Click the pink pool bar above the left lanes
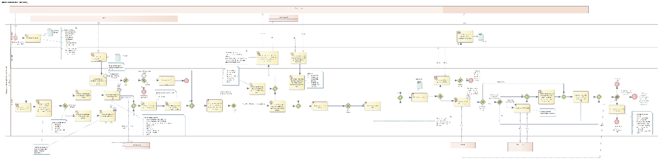The height and width of the screenshot is (162, 663). (104, 18)
